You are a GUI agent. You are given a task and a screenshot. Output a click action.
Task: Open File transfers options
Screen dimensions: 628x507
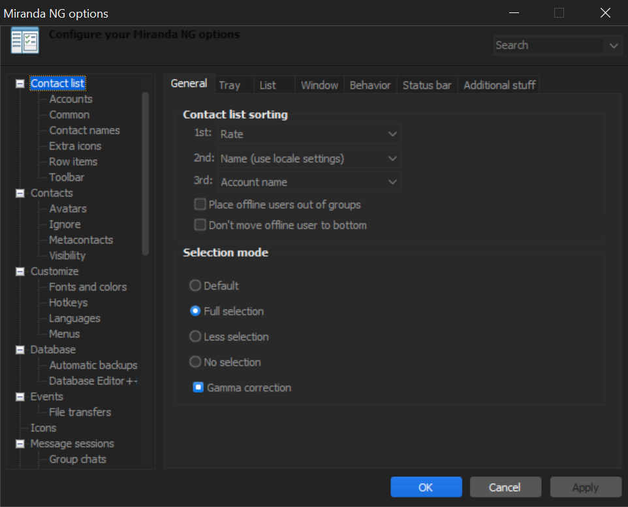click(80, 412)
